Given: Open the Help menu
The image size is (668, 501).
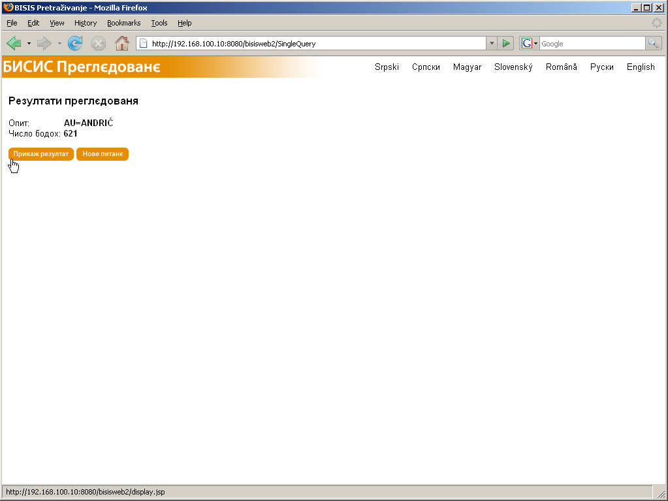Looking at the screenshot, I should point(184,23).
